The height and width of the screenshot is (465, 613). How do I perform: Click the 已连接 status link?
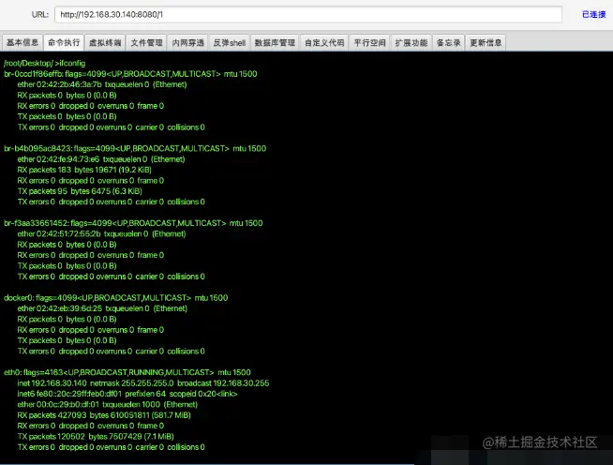593,14
